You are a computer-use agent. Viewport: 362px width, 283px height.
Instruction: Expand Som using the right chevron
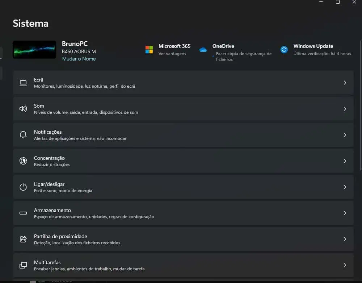[x=345, y=109]
